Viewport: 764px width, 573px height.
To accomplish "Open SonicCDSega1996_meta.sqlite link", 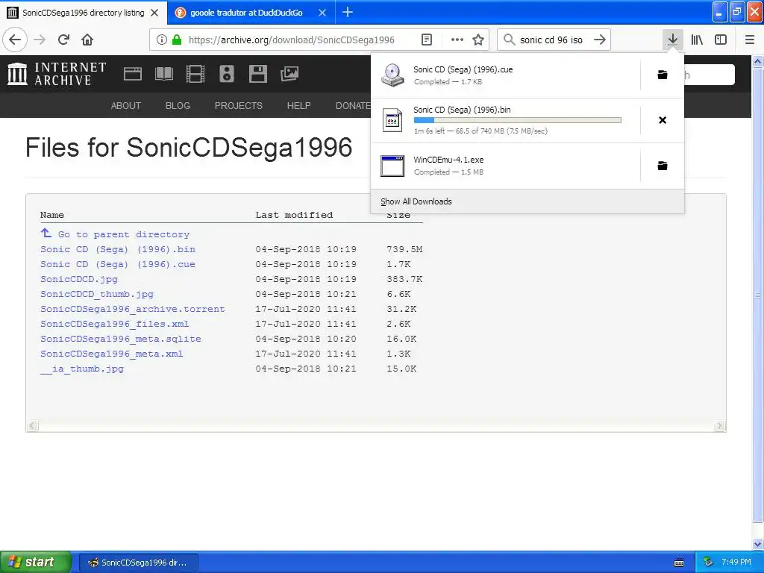I will click(121, 339).
